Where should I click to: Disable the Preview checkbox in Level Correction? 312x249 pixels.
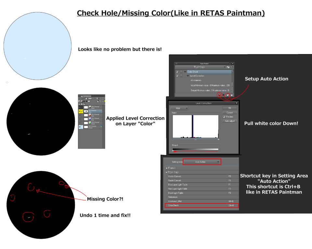[x=224, y=117]
